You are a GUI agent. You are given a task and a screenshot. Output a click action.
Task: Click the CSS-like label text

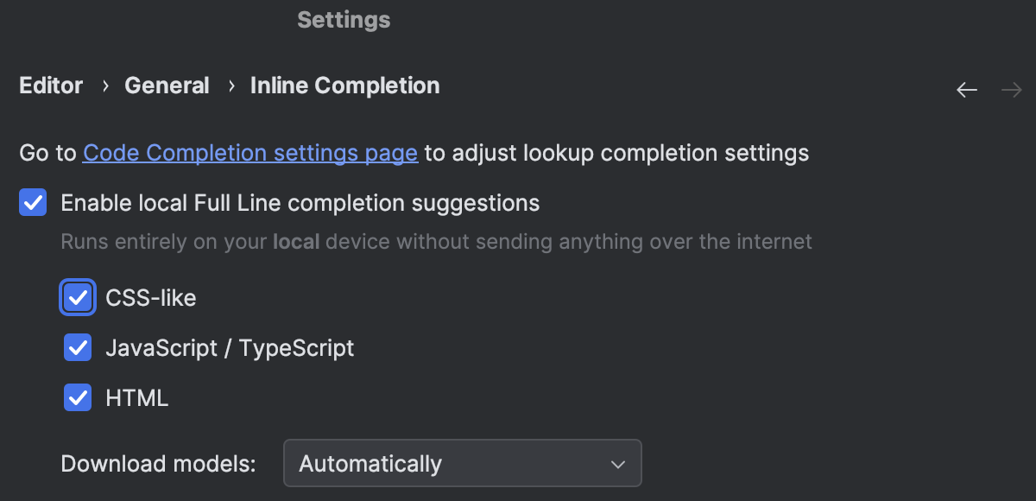[x=151, y=297]
